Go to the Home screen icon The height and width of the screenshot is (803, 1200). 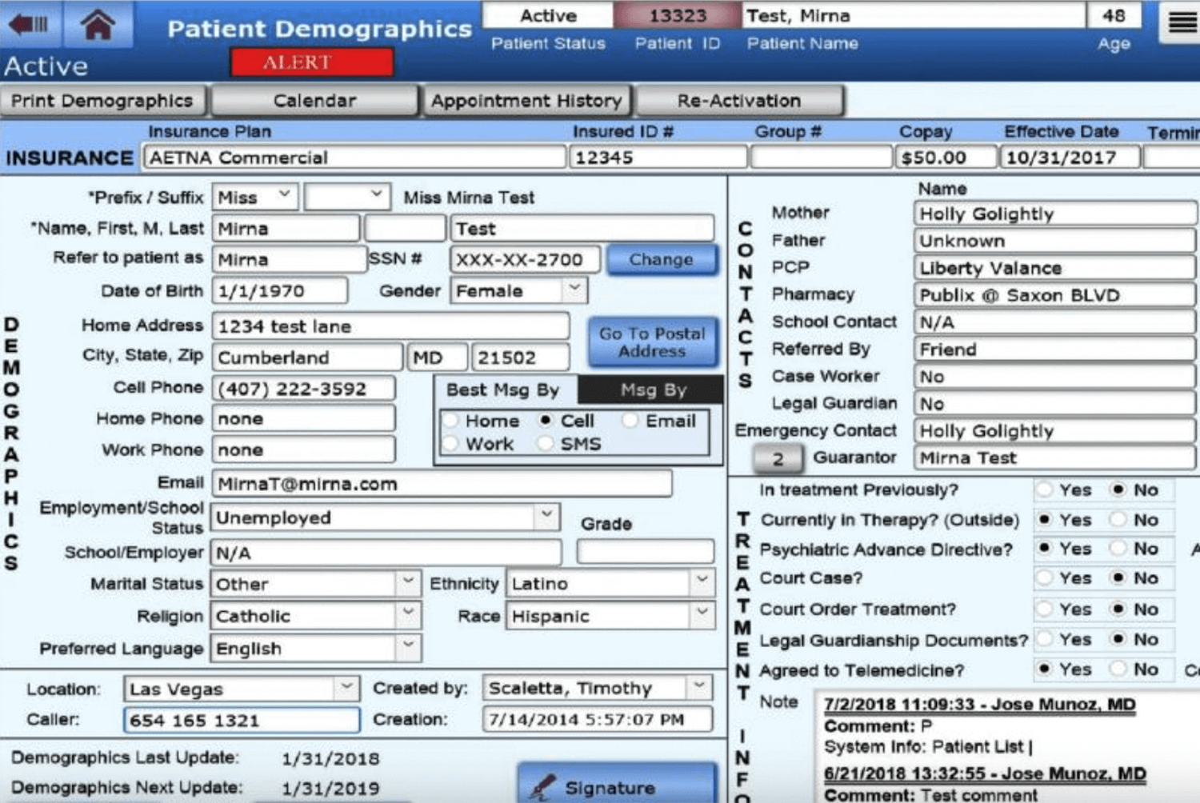tap(98, 25)
